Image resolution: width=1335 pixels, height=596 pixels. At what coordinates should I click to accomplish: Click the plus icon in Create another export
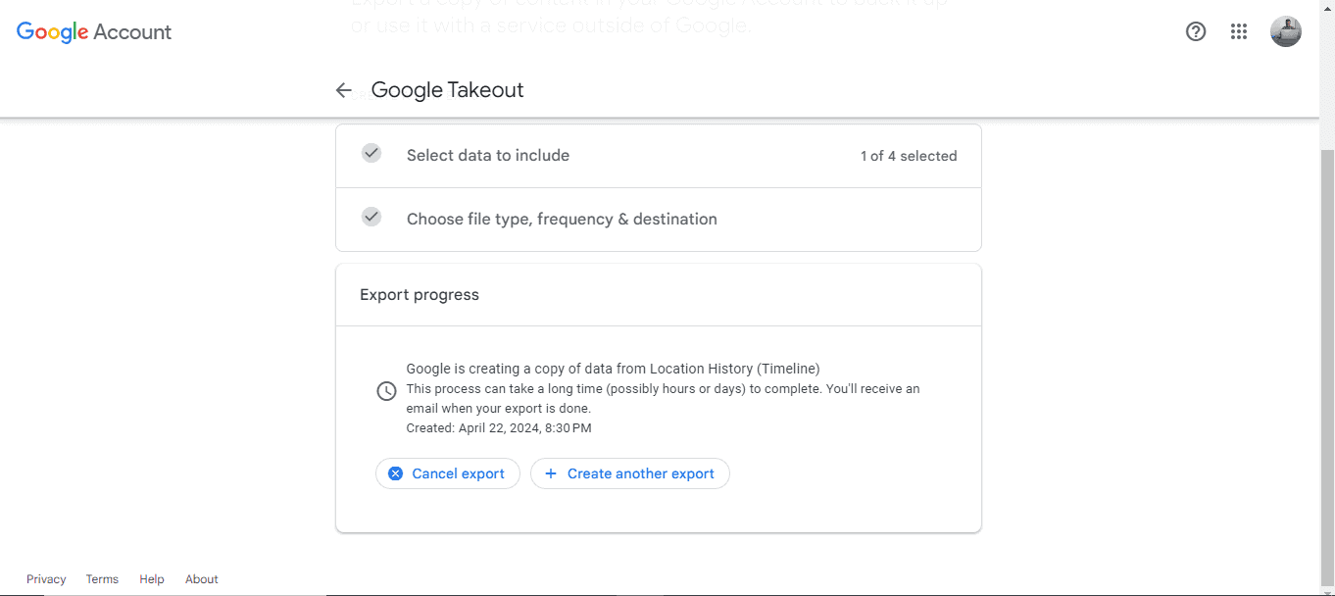(x=552, y=472)
